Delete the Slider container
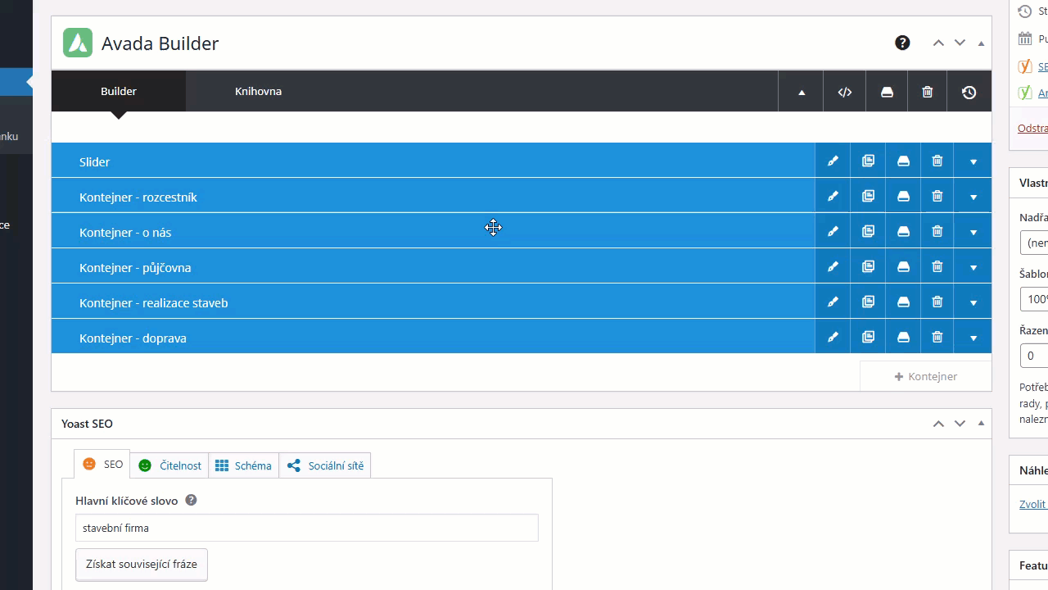 937,161
